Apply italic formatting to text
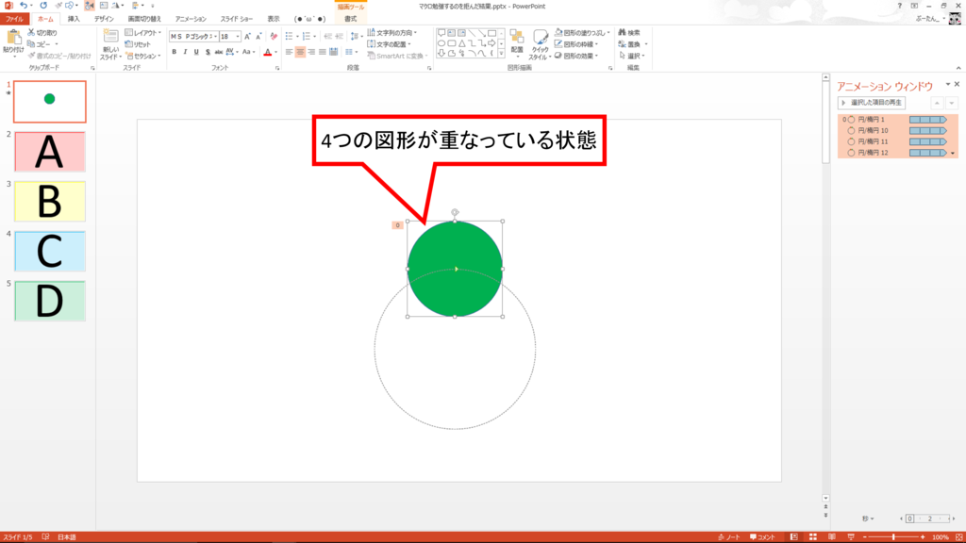This screenshot has width=966, height=543. 185,52
